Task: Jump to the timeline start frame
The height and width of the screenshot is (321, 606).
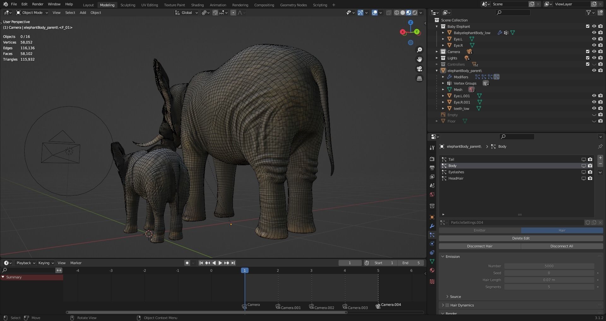Action: click(x=201, y=263)
